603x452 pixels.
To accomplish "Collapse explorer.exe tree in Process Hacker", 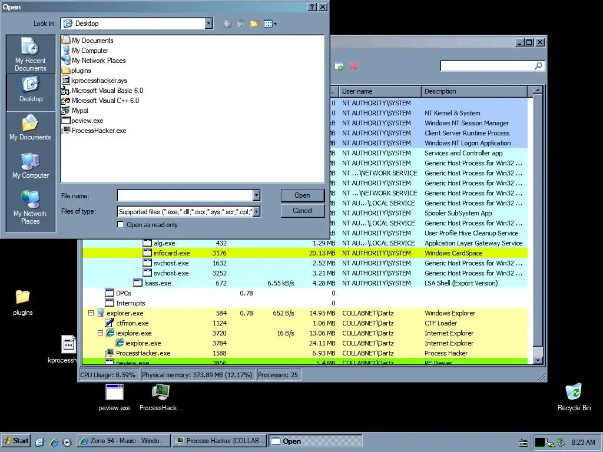I will click(91, 313).
